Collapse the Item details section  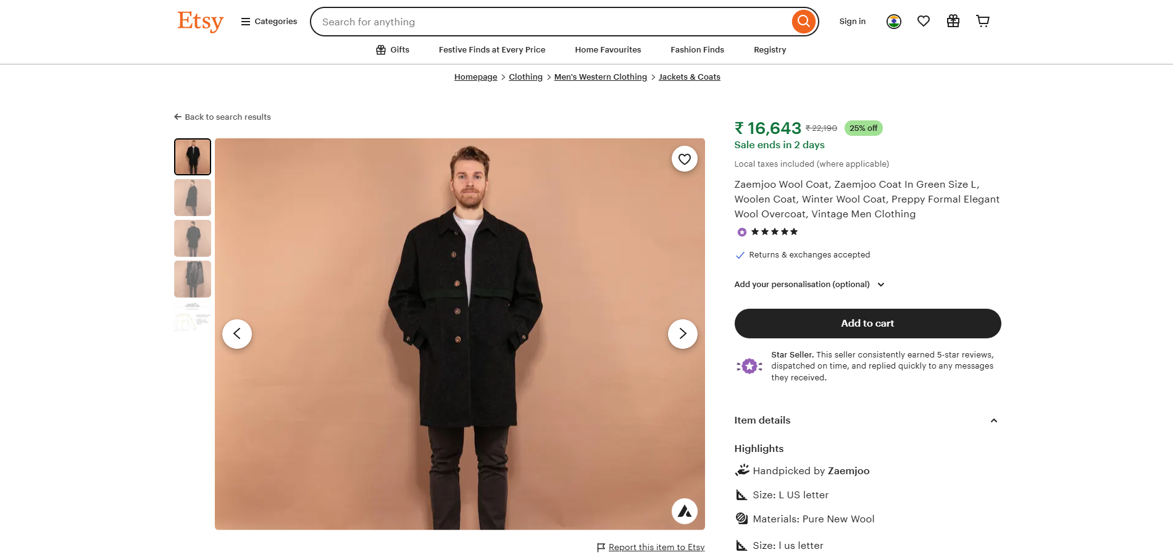[993, 420]
